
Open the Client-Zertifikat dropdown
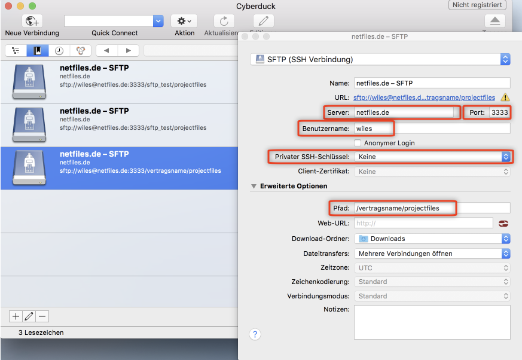click(432, 172)
